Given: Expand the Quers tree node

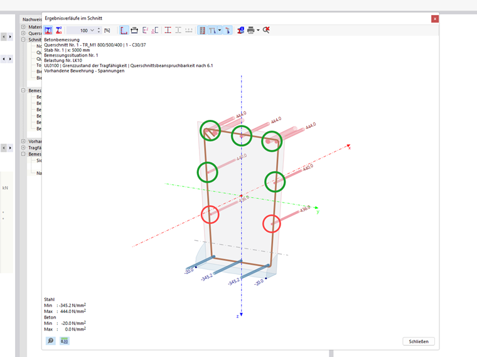Looking at the screenshot, I should [x=23, y=33].
